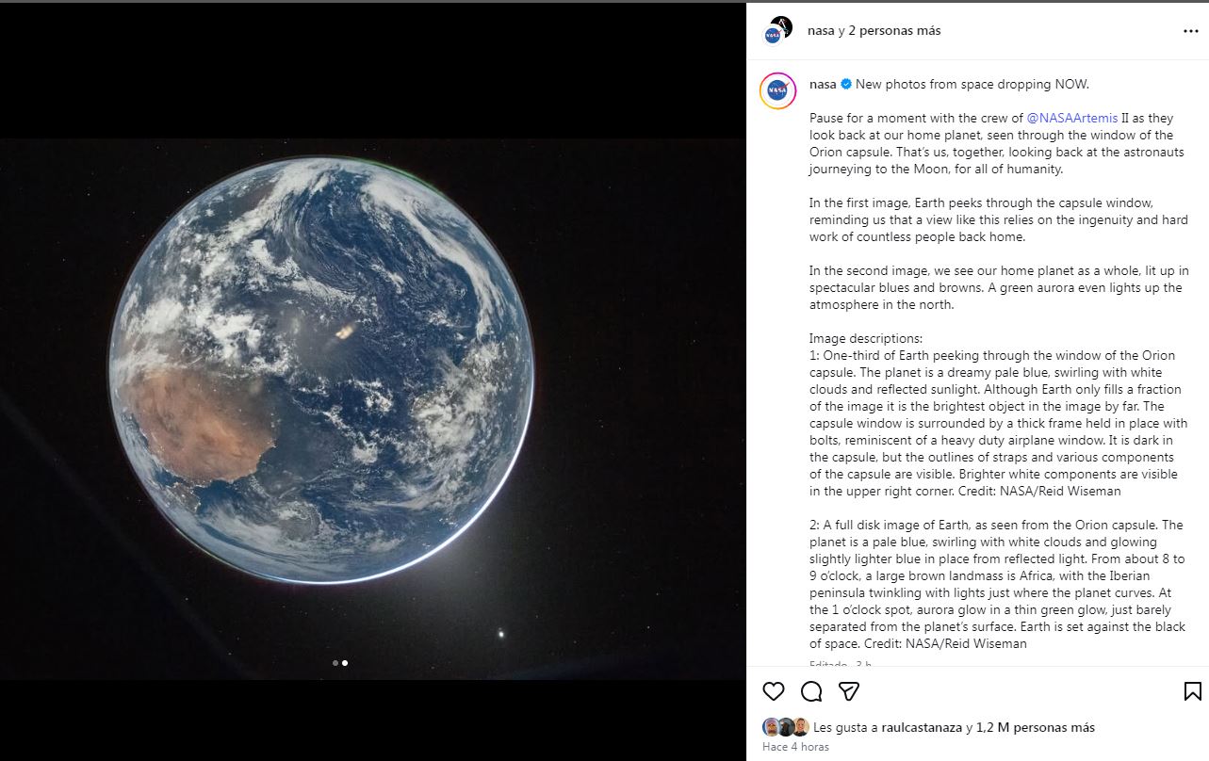The width and height of the screenshot is (1209, 761).
Task: Show the "2 personas más" collaborators list
Action: (894, 30)
